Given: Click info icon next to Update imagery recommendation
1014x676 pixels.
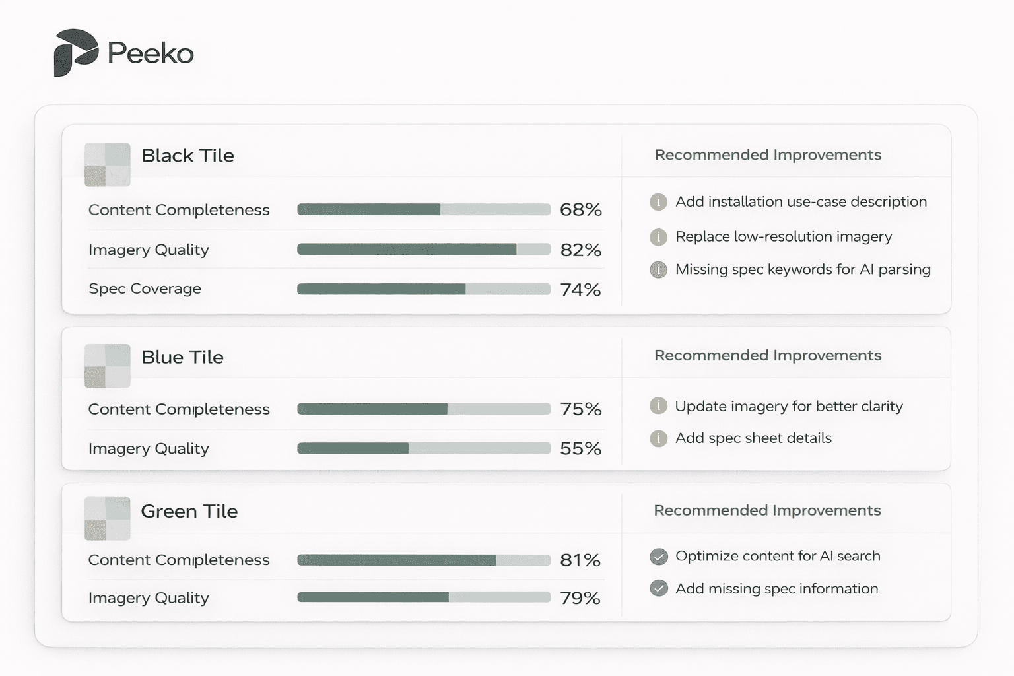Looking at the screenshot, I should point(658,406).
